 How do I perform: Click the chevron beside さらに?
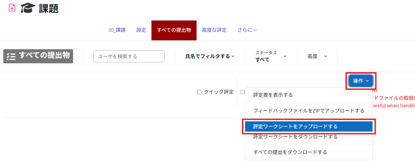[x=255, y=30]
